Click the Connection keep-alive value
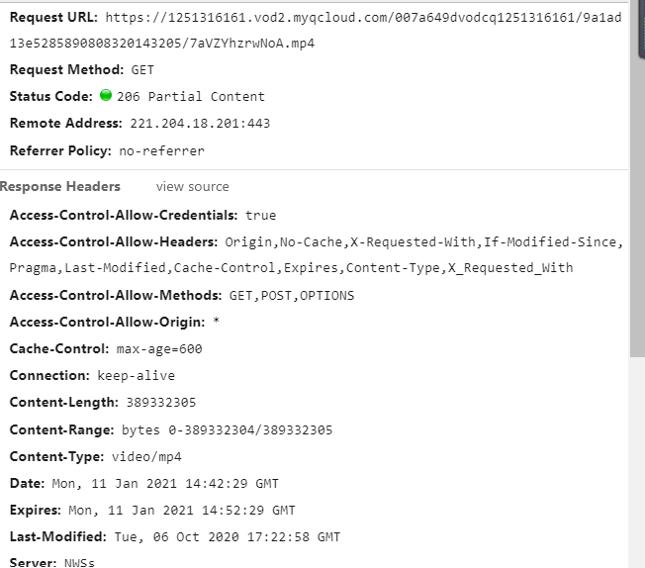 tap(137, 375)
